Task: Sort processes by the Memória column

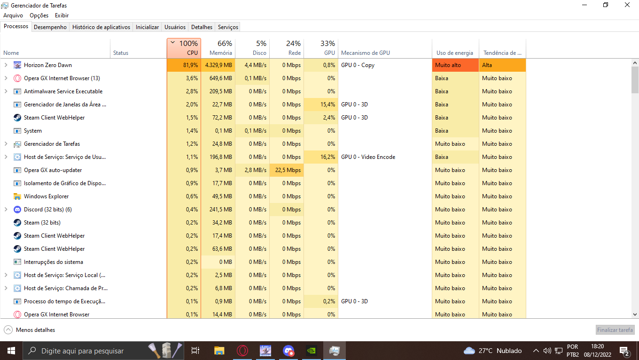Action: pyautogui.click(x=218, y=48)
